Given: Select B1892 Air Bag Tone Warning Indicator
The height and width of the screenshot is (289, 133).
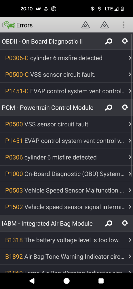Looking at the screenshot, I should pos(66,257).
